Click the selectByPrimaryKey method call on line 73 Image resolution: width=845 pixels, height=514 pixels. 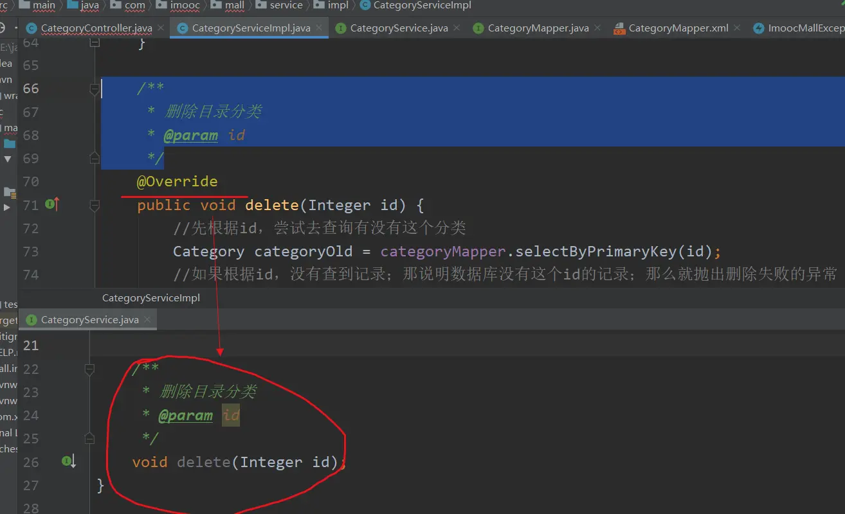[x=596, y=251]
